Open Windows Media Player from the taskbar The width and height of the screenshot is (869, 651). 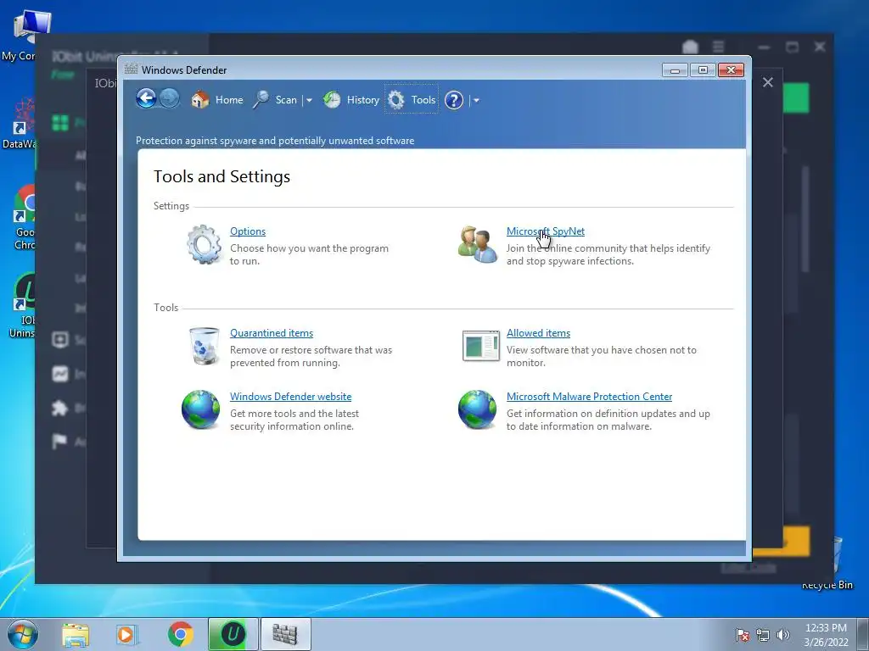click(x=127, y=634)
